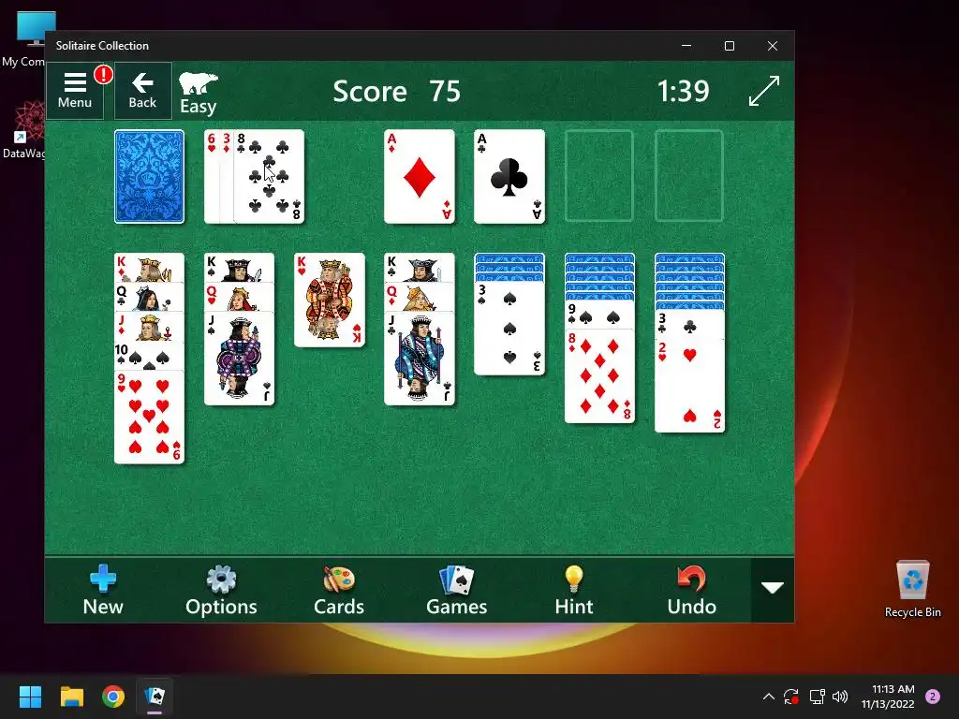The image size is (959, 719).
Task: Click the red notification badge on Menu
Action: pos(103,75)
